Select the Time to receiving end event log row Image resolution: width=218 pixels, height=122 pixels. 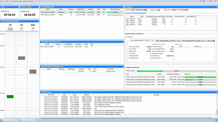tap(128, 106)
